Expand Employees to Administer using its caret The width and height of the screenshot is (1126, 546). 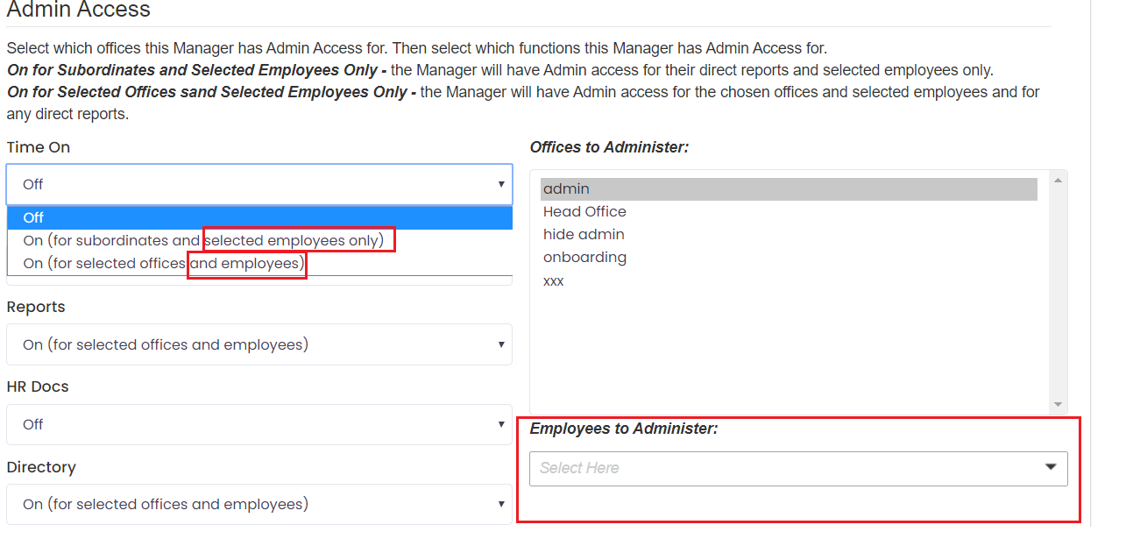tap(1051, 467)
